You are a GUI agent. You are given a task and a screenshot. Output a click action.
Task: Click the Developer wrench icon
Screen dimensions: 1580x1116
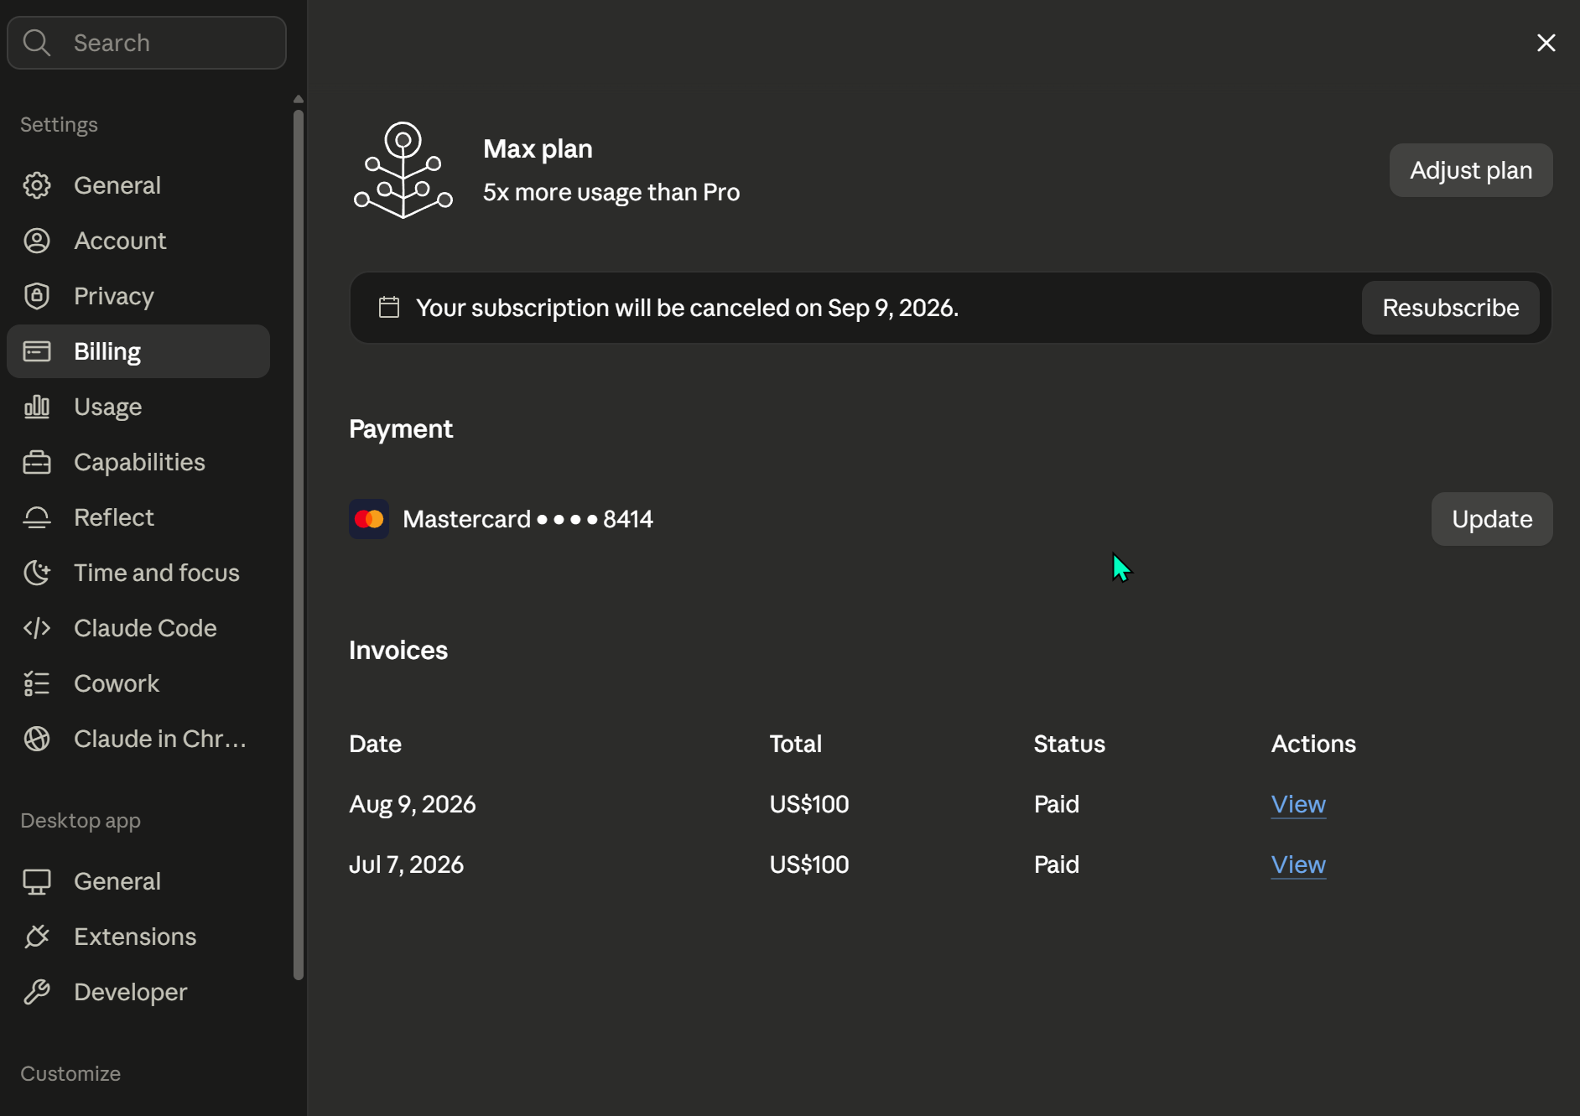pyautogui.click(x=37, y=992)
